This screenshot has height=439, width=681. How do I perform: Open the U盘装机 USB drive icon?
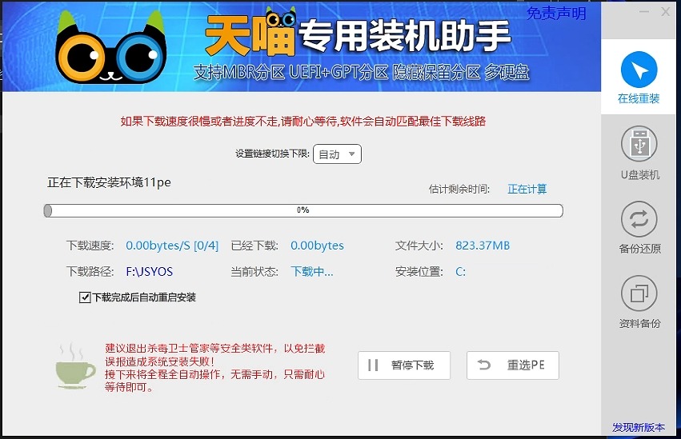[x=639, y=144]
